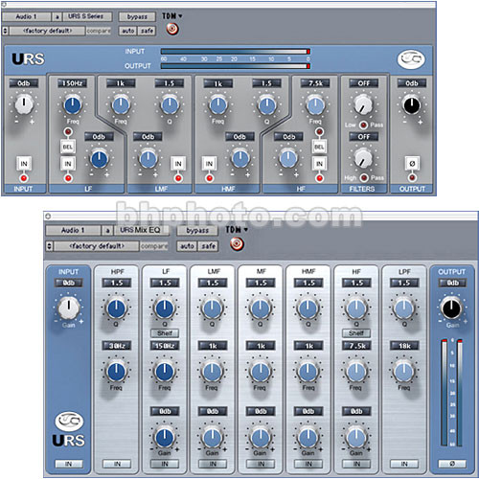Open the Audio 1 track selector in S Series
479x479 pixels.
point(27,16)
